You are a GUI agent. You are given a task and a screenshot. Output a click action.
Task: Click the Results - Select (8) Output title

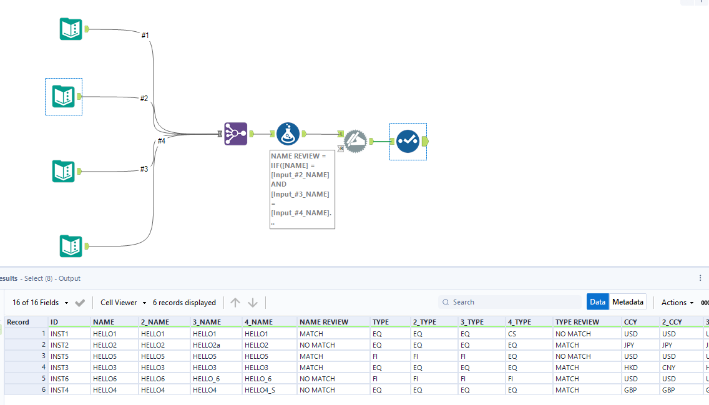click(x=37, y=278)
